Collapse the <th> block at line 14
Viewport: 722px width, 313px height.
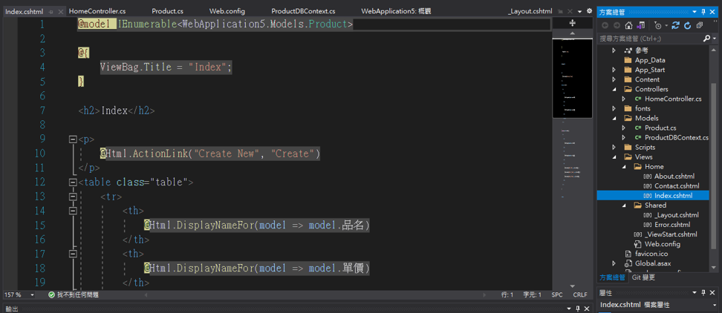(x=72, y=211)
